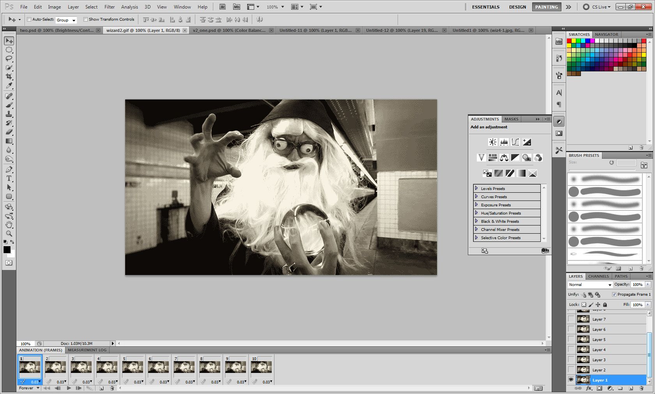Expand the Levels Presets list
The width and height of the screenshot is (655, 394).
pyautogui.click(x=476, y=188)
